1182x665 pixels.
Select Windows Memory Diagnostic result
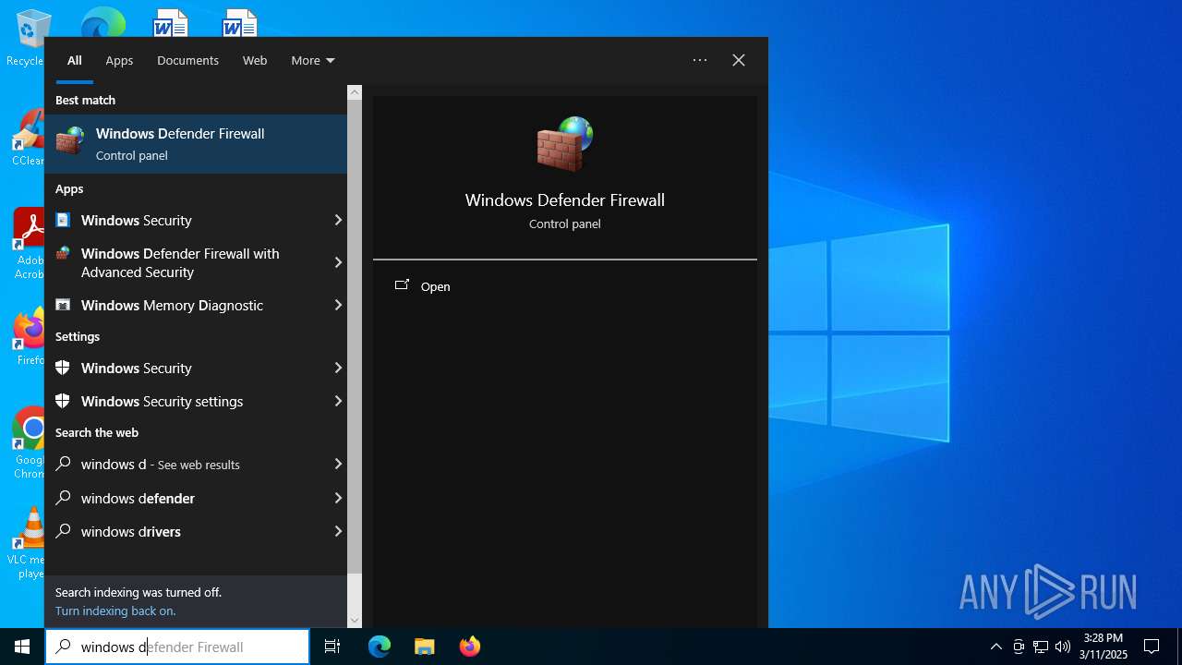pos(196,305)
